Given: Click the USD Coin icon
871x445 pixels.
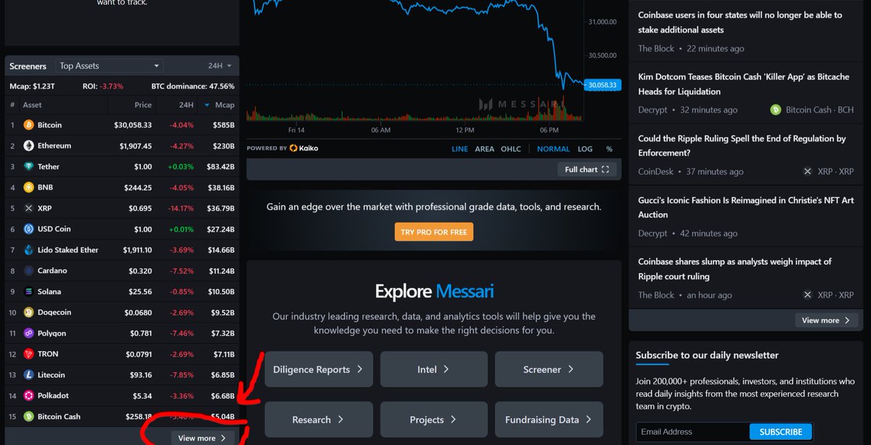Looking at the screenshot, I should 28,229.
